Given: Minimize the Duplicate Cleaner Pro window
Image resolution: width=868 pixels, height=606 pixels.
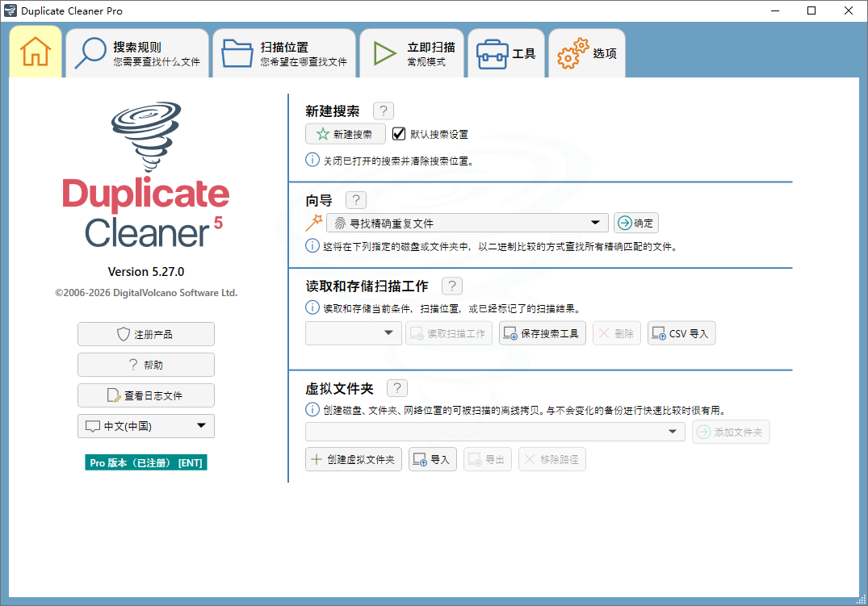Looking at the screenshot, I should [x=775, y=10].
